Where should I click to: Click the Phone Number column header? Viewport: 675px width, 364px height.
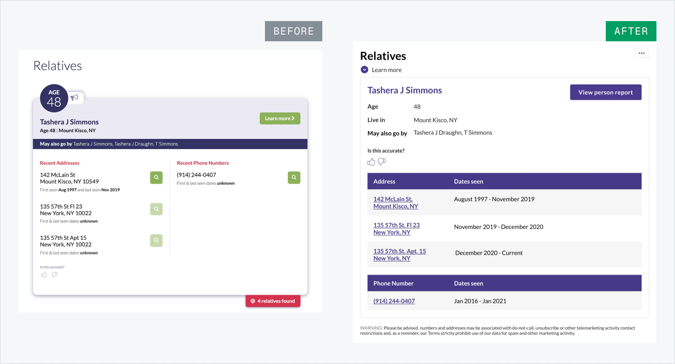pos(393,284)
